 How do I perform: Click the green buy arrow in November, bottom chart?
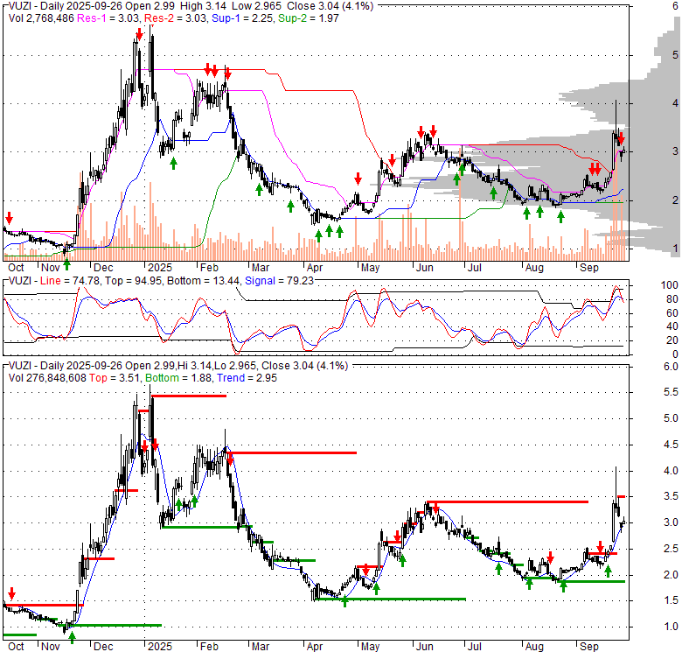tap(73, 638)
